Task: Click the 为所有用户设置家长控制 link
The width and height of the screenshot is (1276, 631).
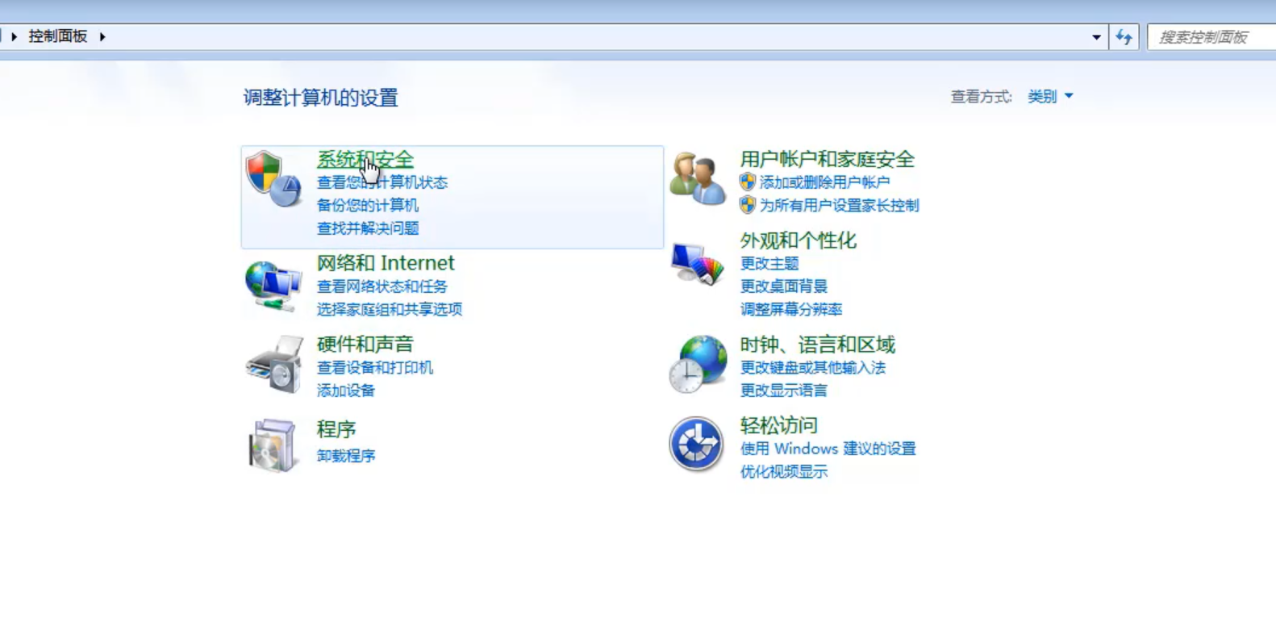Action: point(840,205)
